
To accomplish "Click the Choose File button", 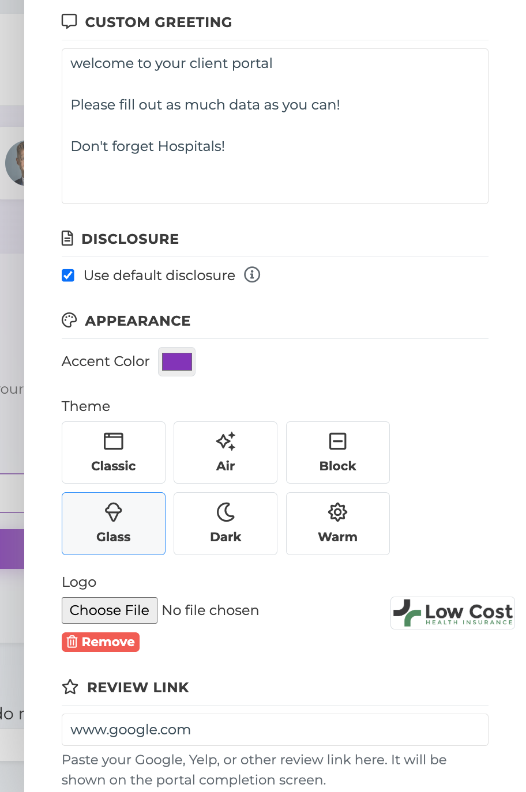I will pos(110,610).
